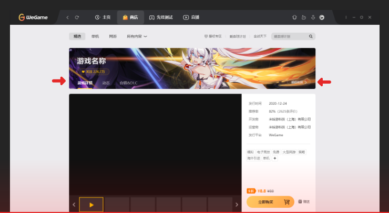Viewport: 389px width, 213px height.
Task: Click the magnifier search icon
Action: pos(311,36)
